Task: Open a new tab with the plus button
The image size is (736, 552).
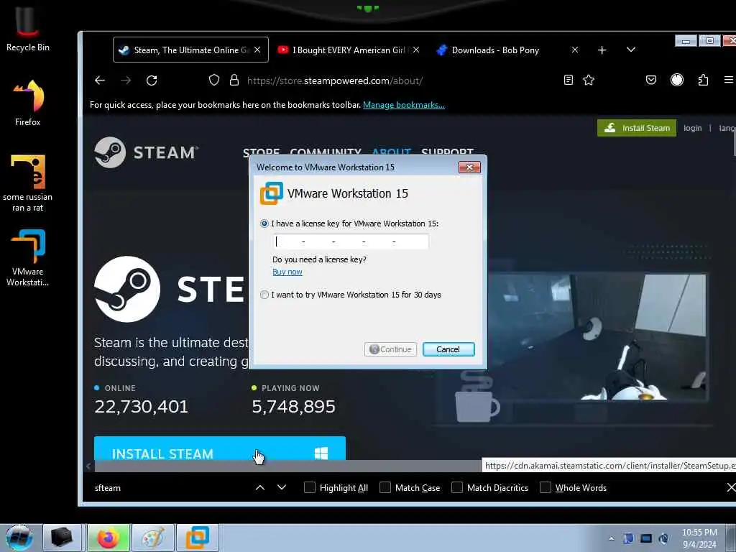Action: tap(602, 50)
